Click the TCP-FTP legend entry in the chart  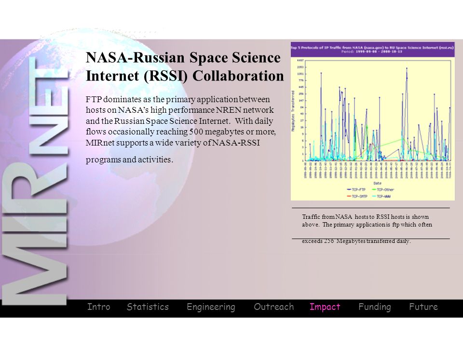[x=356, y=190]
